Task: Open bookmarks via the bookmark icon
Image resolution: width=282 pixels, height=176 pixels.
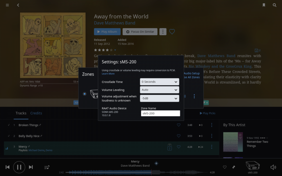Action: click(x=264, y=5)
